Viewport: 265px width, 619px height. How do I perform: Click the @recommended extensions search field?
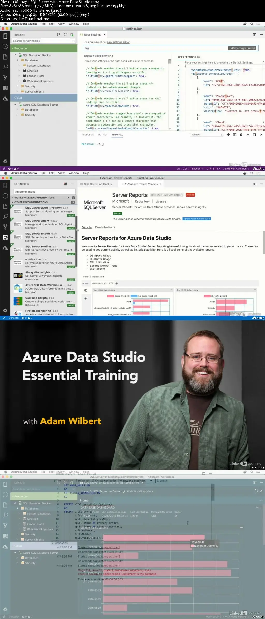point(45,192)
